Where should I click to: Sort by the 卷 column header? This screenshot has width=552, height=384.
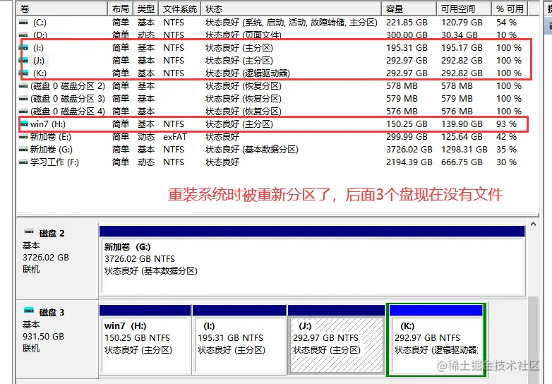[62, 8]
